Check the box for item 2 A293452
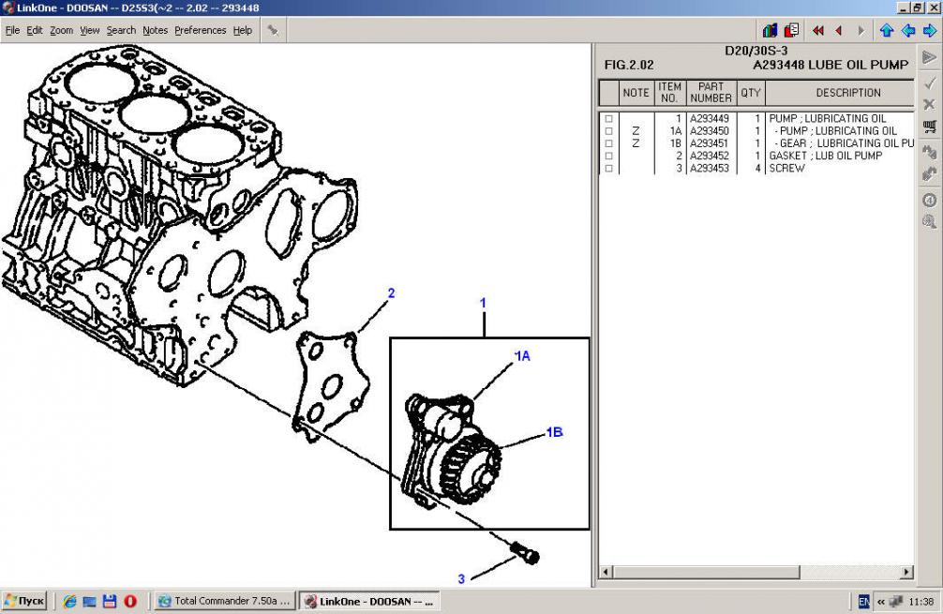943x614 pixels. tap(608, 156)
